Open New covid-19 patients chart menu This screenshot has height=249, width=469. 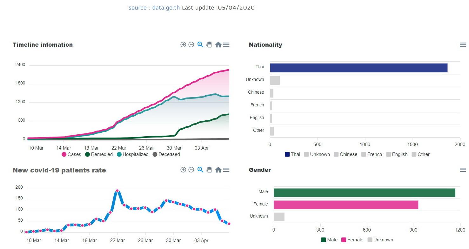coord(226,170)
